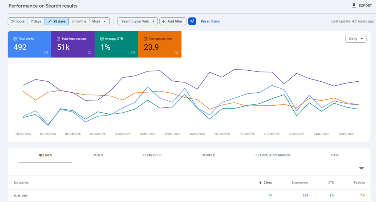The height and width of the screenshot is (202, 376).
Task: Sort table by Clicks column header
Action: pos(267,182)
